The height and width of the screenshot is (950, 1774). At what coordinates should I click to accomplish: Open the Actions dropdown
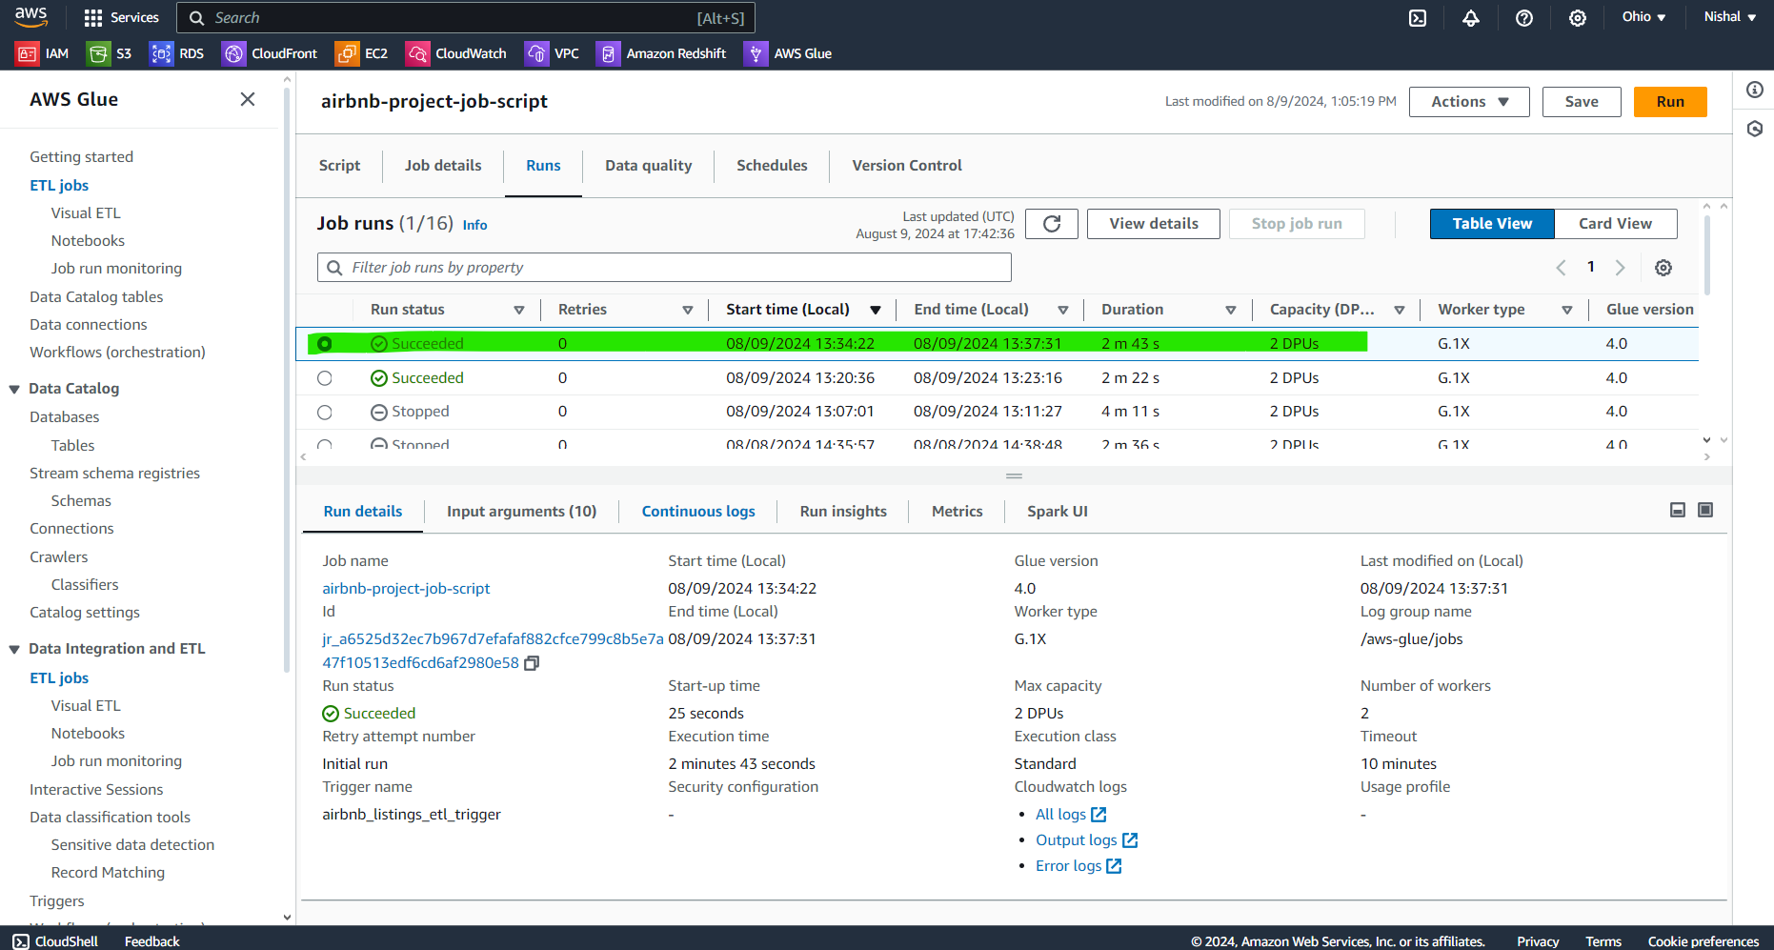1469,102
